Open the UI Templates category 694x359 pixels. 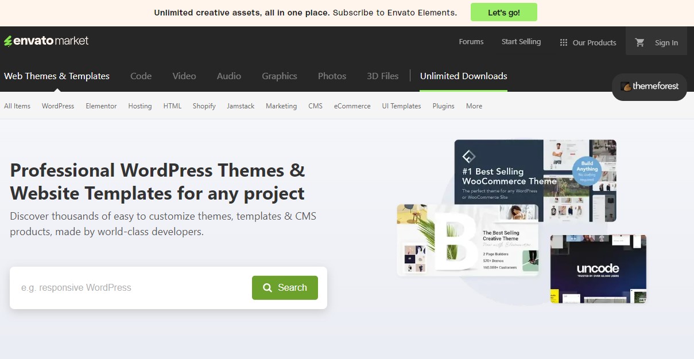(401, 106)
